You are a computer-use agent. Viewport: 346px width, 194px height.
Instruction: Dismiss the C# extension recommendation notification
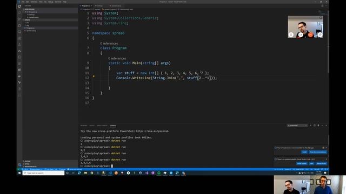click(327, 148)
